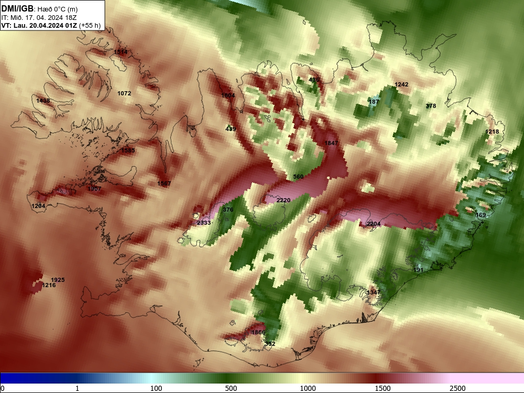Click the map value 1438
The width and height of the screenshot is (524, 393).
(x=43, y=101)
